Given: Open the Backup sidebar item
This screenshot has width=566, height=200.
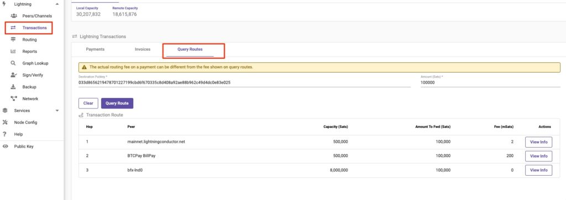Looking at the screenshot, I should [29, 87].
